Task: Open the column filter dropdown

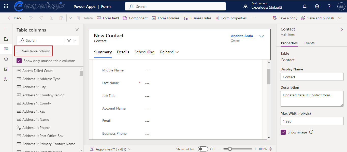Action: pyautogui.click(x=72, y=40)
